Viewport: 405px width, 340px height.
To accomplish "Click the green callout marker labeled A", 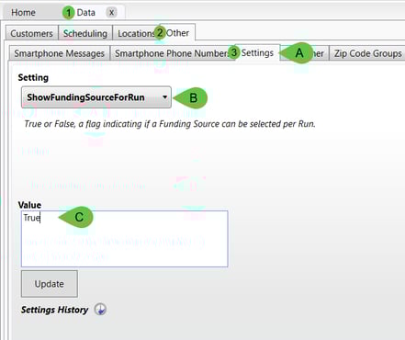I will point(297,53).
